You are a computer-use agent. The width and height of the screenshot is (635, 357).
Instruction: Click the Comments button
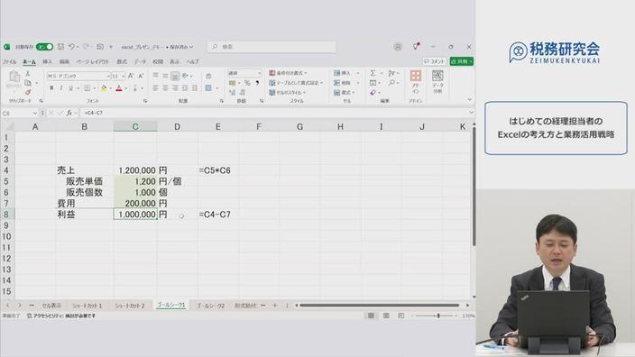click(x=434, y=61)
